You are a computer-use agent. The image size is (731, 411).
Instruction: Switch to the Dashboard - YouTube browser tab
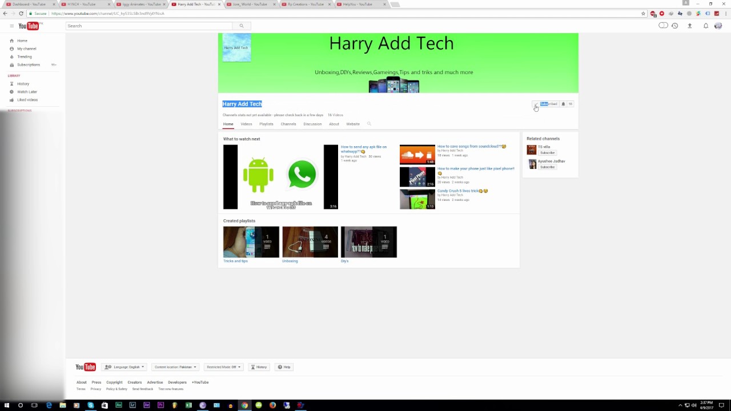click(29, 4)
